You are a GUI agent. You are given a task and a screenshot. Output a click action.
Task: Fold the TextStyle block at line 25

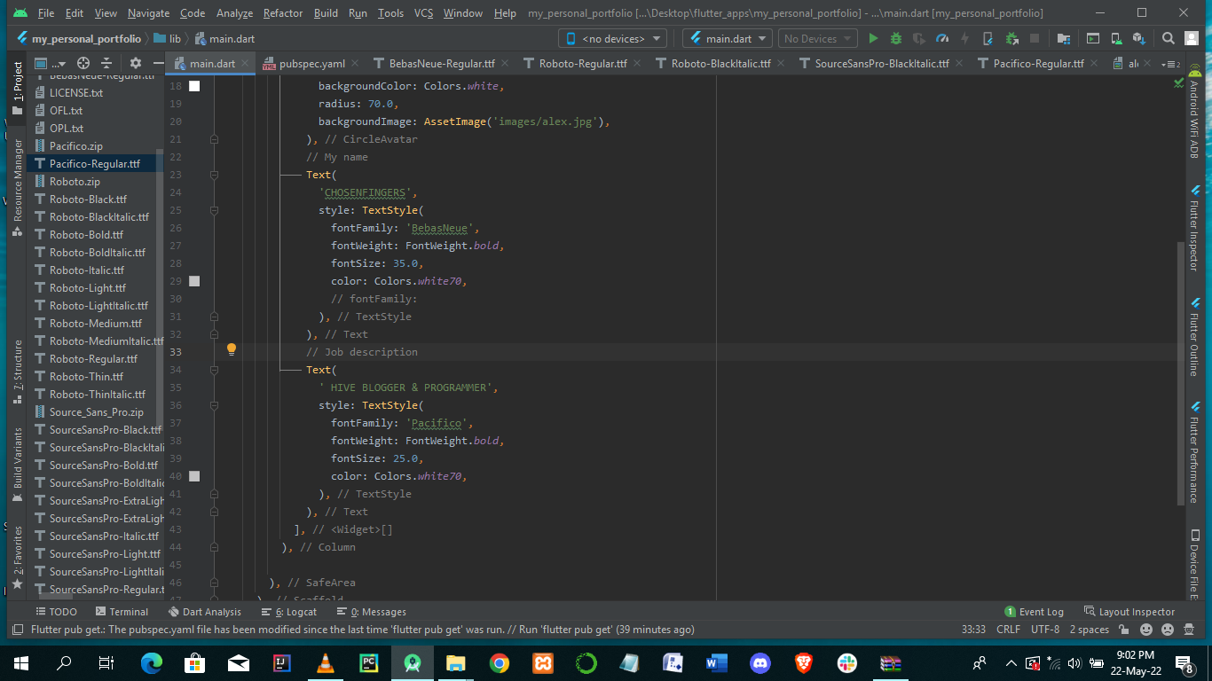point(214,210)
